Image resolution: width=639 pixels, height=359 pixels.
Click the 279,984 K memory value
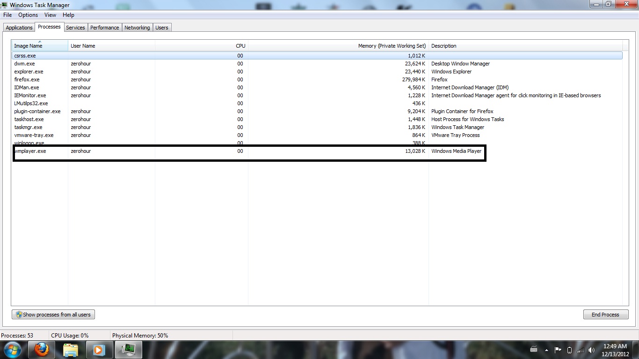click(413, 79)
